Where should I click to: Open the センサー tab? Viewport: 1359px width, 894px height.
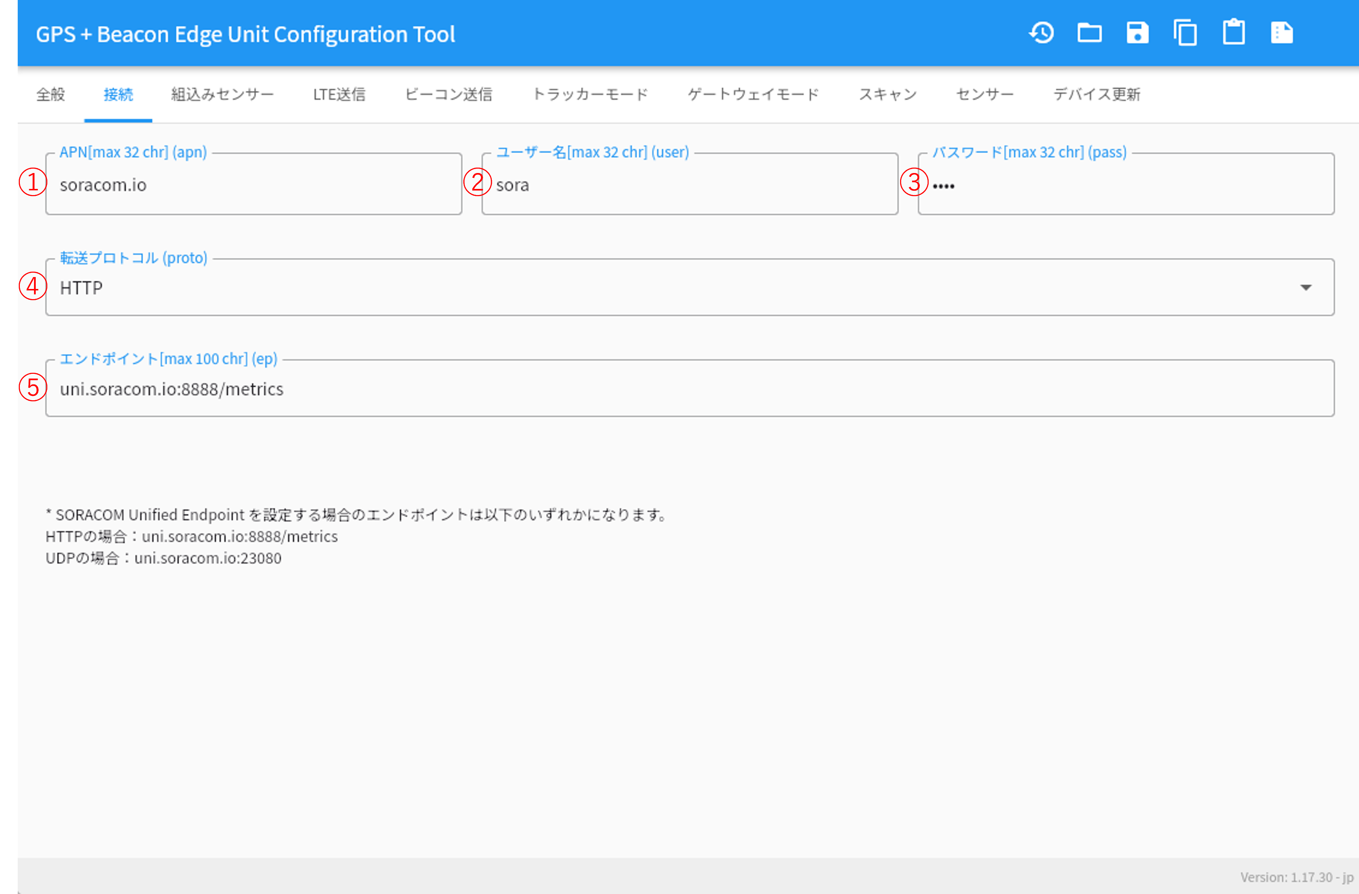click(985, 94)
